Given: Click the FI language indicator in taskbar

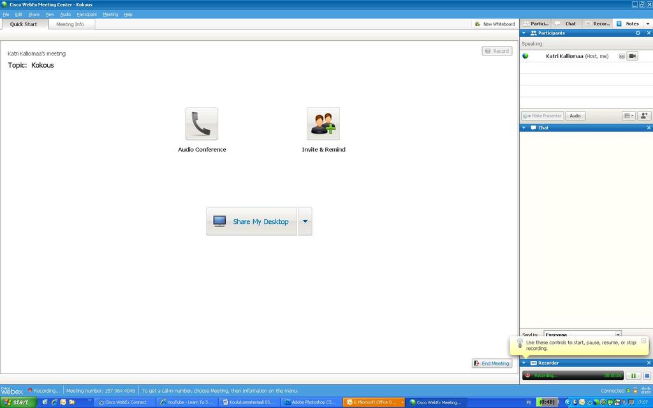Looking at the screenshot, I should tap(529, 402).
